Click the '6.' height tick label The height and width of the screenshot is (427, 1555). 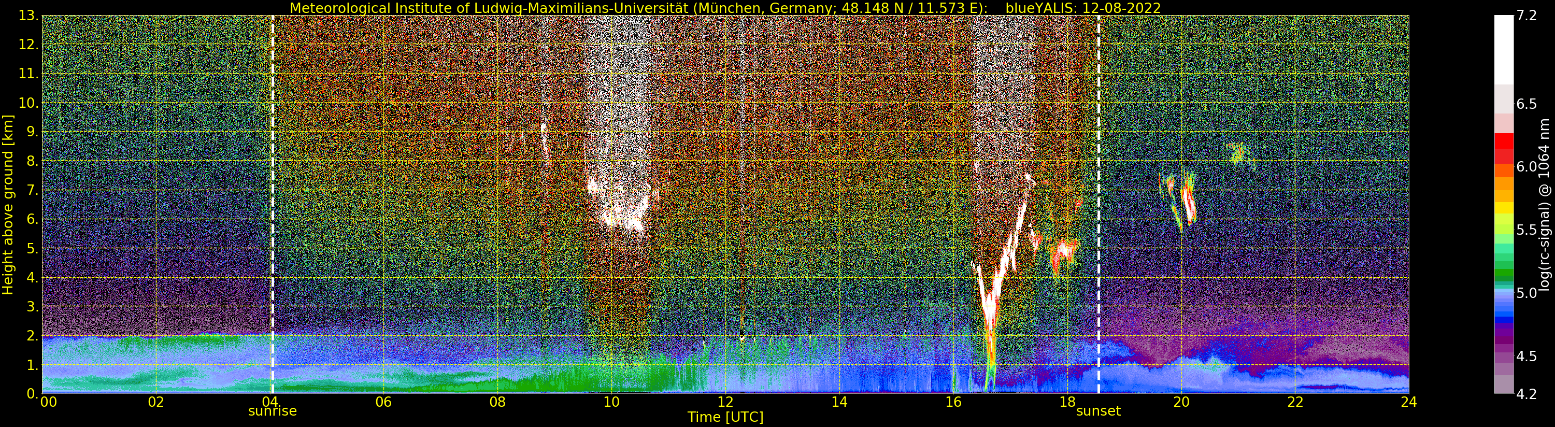32,219
